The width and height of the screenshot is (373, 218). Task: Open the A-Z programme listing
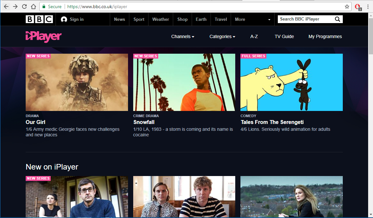tap(254, 36)
